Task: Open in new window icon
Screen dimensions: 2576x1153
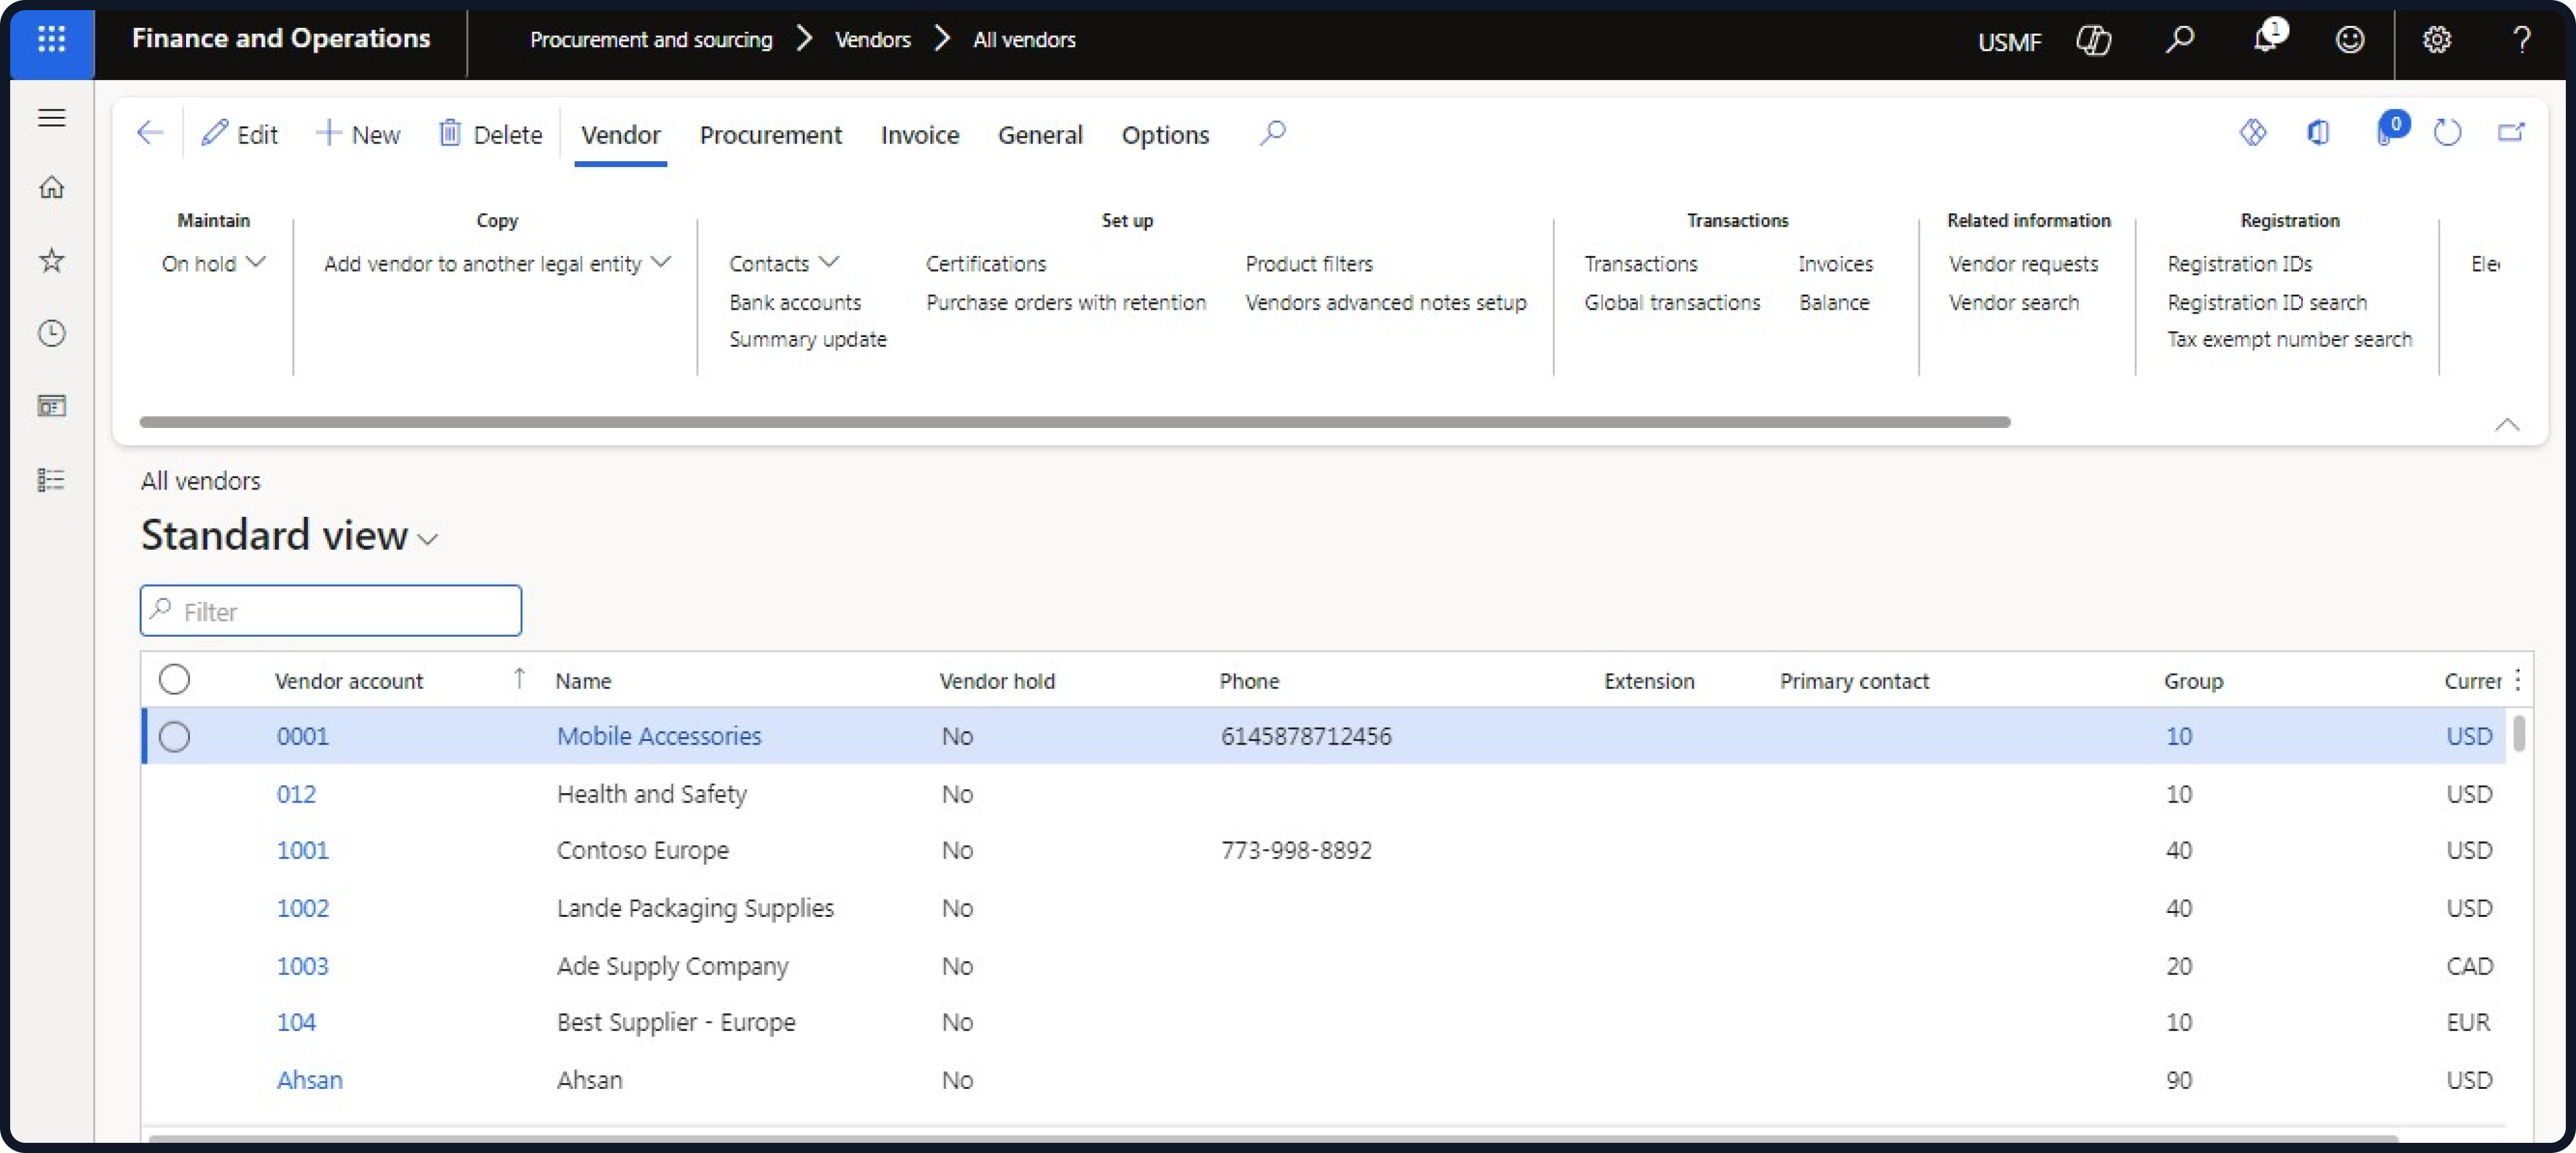Action: tap(2510, 132)
